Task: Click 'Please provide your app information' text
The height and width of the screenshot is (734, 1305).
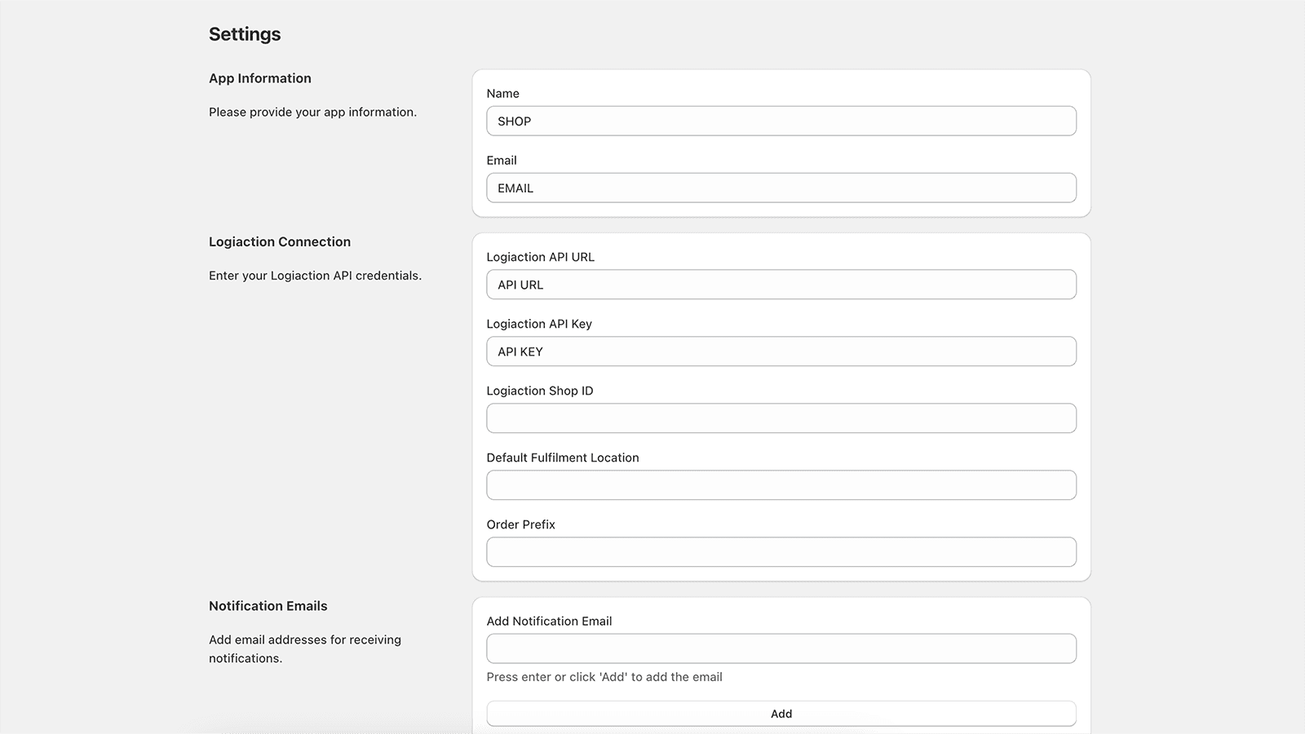Action: click(x=312, y=113)
